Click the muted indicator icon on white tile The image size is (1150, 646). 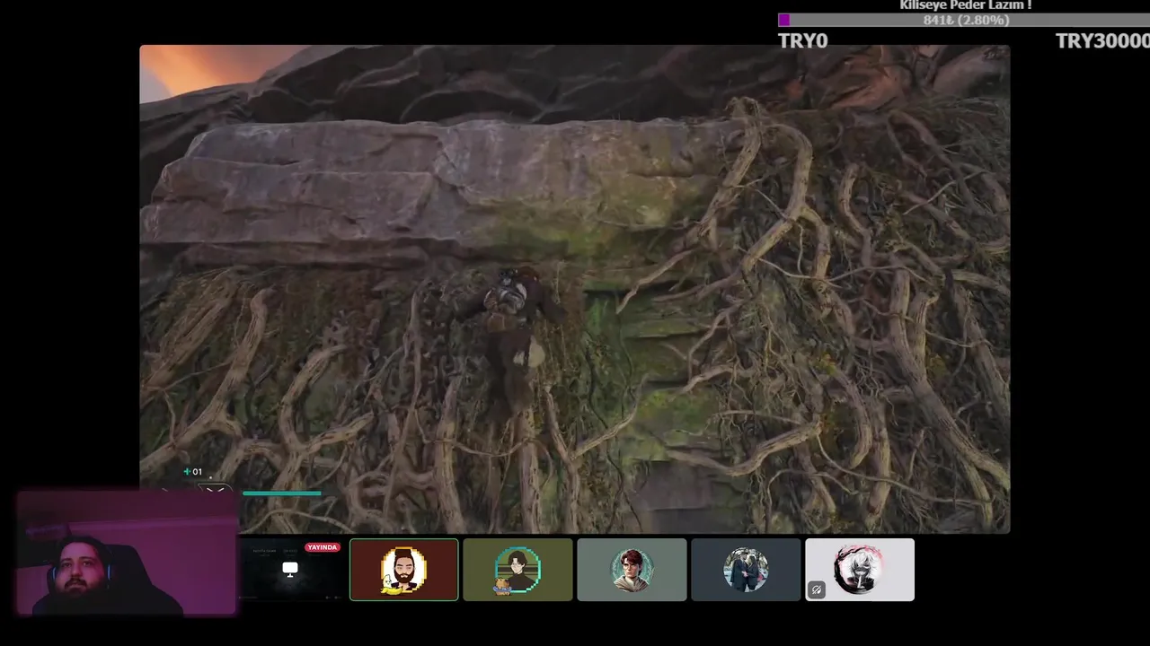(x=816, y=589)
